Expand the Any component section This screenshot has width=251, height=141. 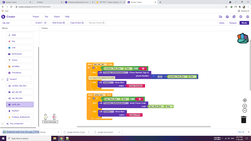pos(3,124)
